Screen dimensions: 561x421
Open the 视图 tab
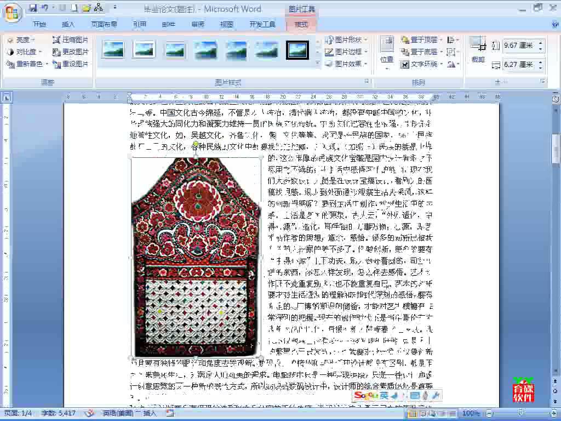coord(226,24)
